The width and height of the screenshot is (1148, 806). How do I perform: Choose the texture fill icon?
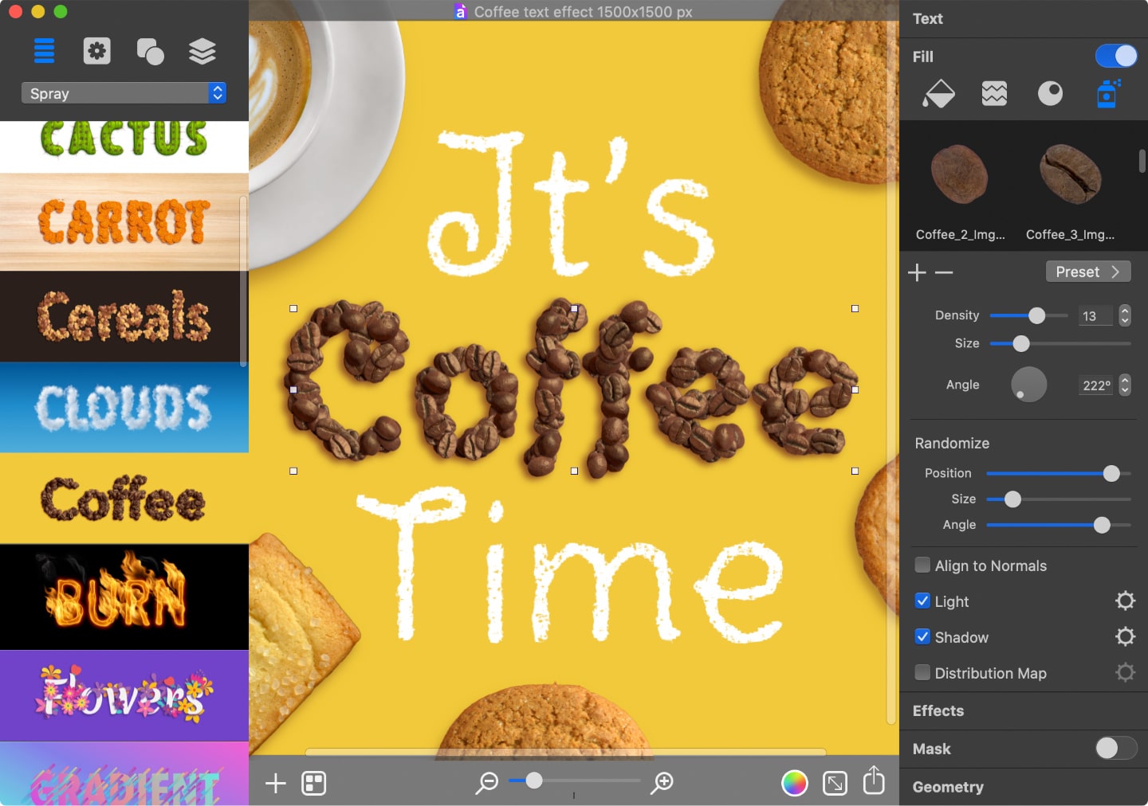pyautogui.click(x=994, y=93)
